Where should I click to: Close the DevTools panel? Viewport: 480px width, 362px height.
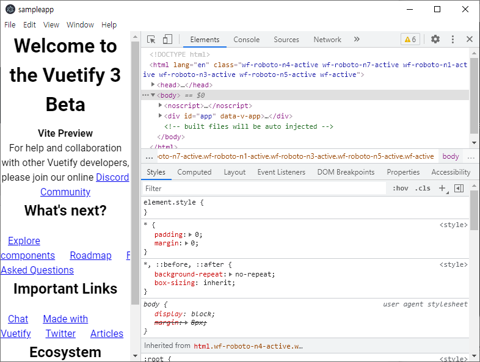coord(470,39)
